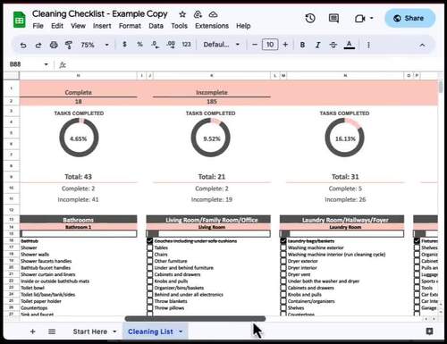Image resolution: width=447 pixels, height=344 pixels.
Task: Open the View menu
Action: (x=78, y=26)
